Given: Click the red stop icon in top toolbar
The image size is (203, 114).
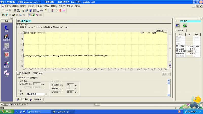Looking at the screenshot, I should click(60, 10).
